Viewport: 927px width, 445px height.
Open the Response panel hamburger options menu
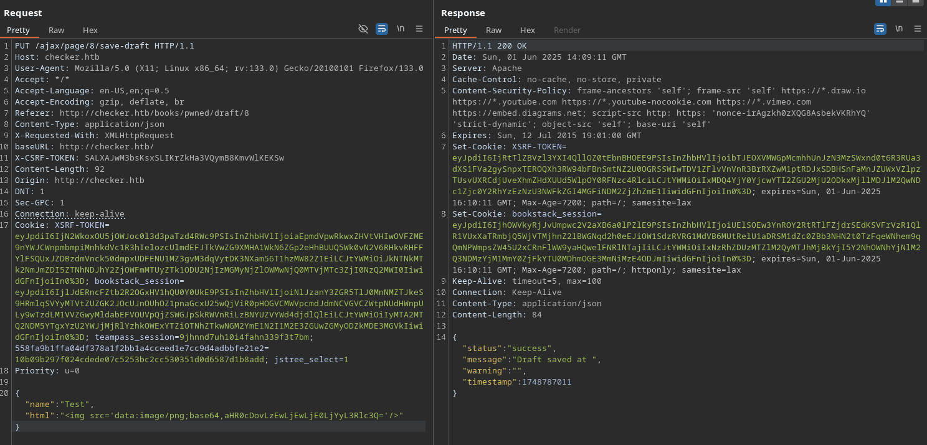pyautogui.click(x=918, y=29)
